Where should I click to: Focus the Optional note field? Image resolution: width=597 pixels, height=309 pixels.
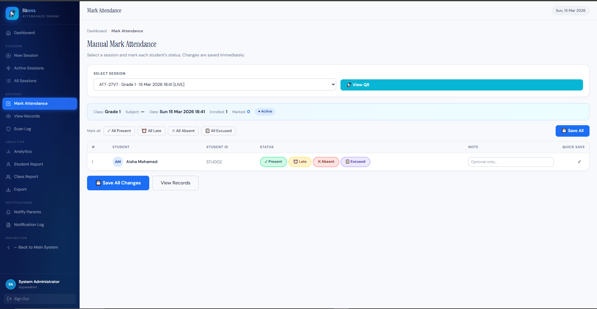coord(511,162)
